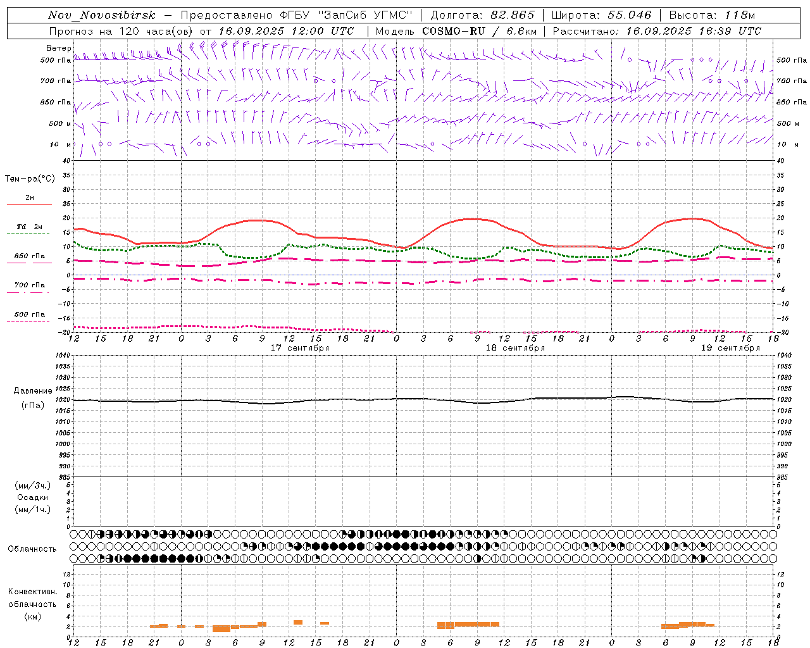Click the 'Долгота: 82.865' value
The image size is (810, 648).
pos(482,15)
